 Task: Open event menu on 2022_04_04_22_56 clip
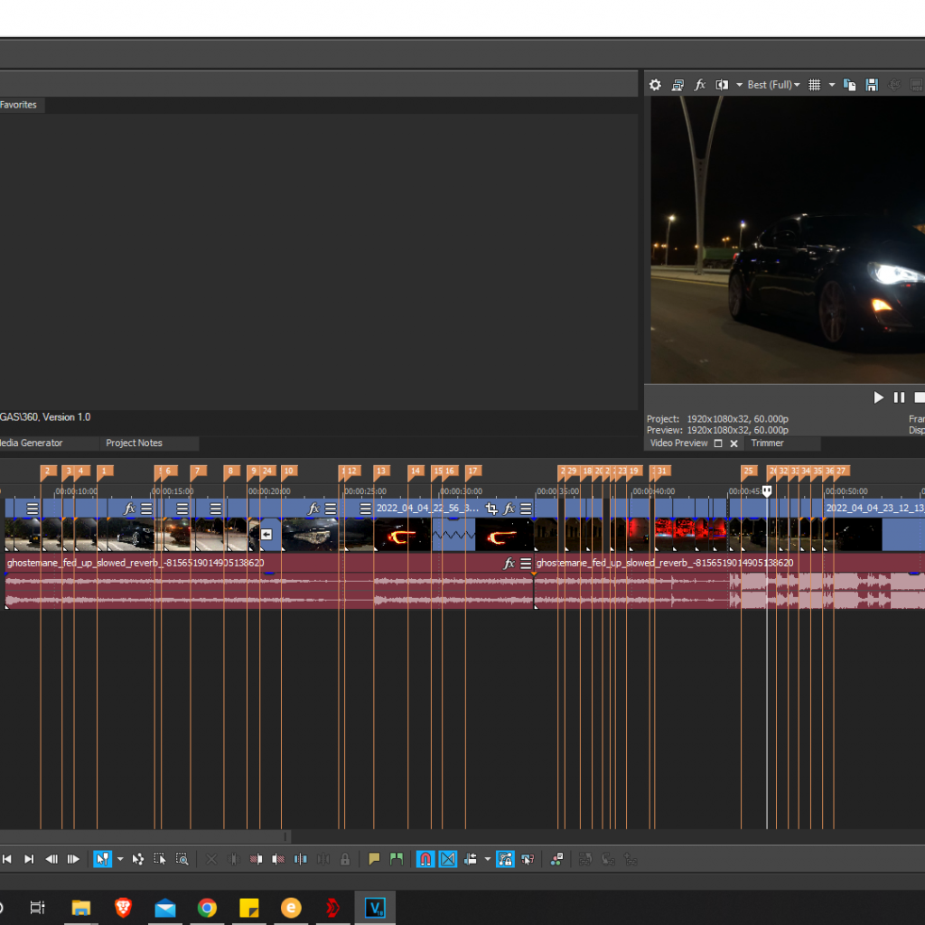tap(527, 508)
